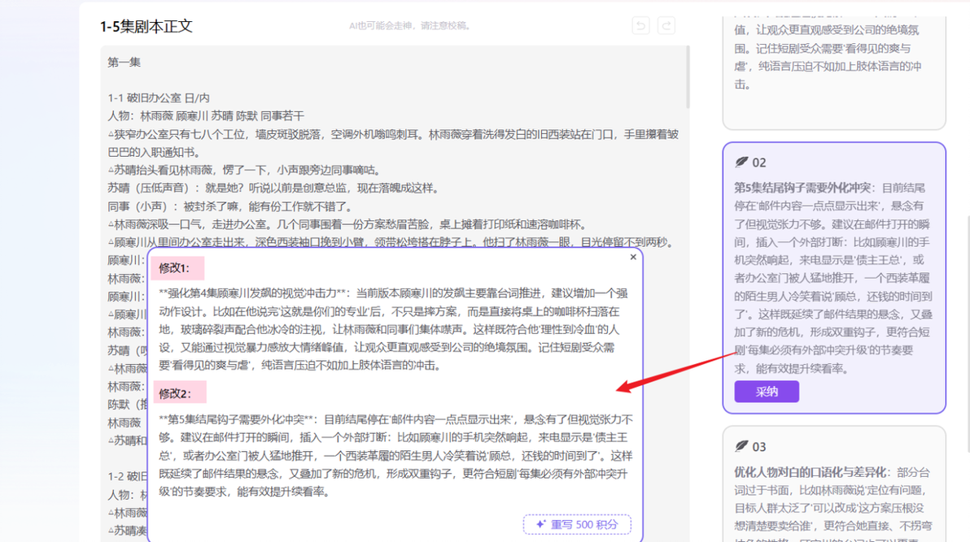970x542 pixels.
Task: Click the 第一集 line in script
Action: (125, 63)
